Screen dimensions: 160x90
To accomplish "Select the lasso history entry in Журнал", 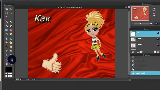I will point(145,57).
